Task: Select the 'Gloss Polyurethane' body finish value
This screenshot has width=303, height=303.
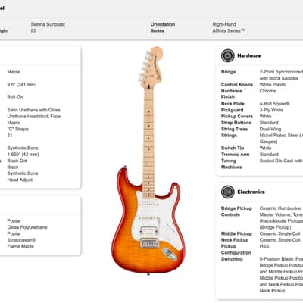Action: tap(27, 227)
